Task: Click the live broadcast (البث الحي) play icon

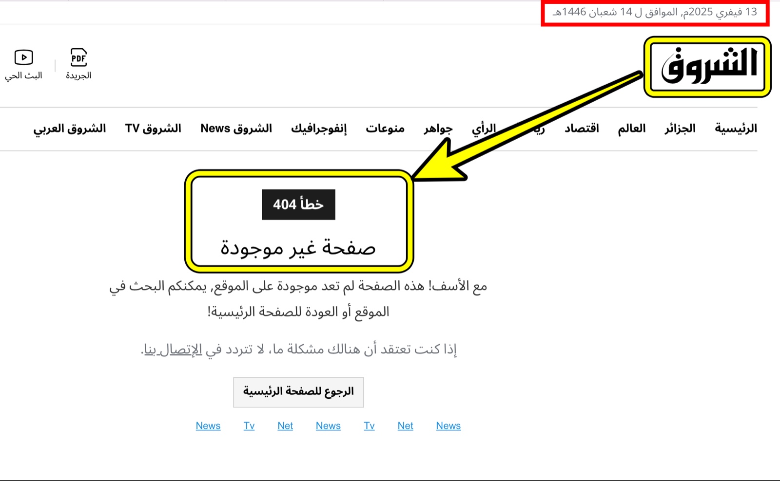Action: [x=23, y=57]
